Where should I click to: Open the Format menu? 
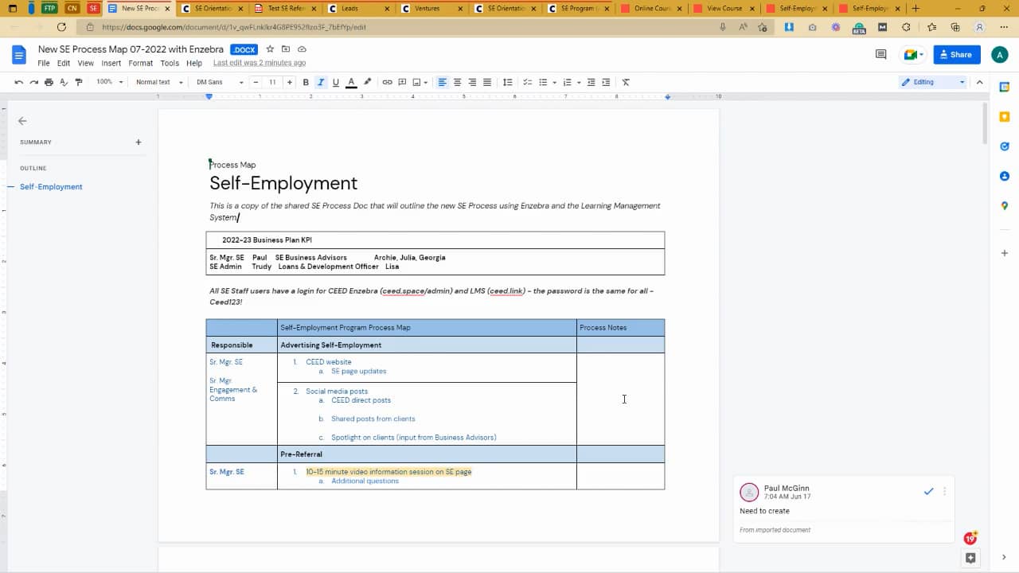tap(140, 63)
